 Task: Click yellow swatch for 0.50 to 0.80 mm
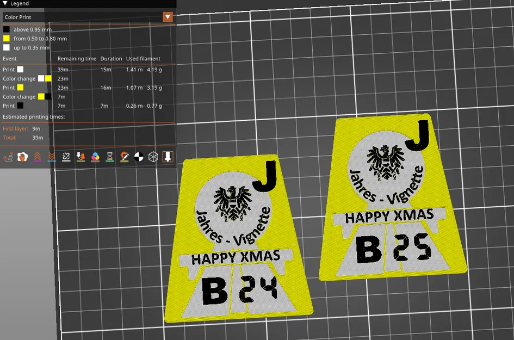pyautogui.click(x=6, y=39)
